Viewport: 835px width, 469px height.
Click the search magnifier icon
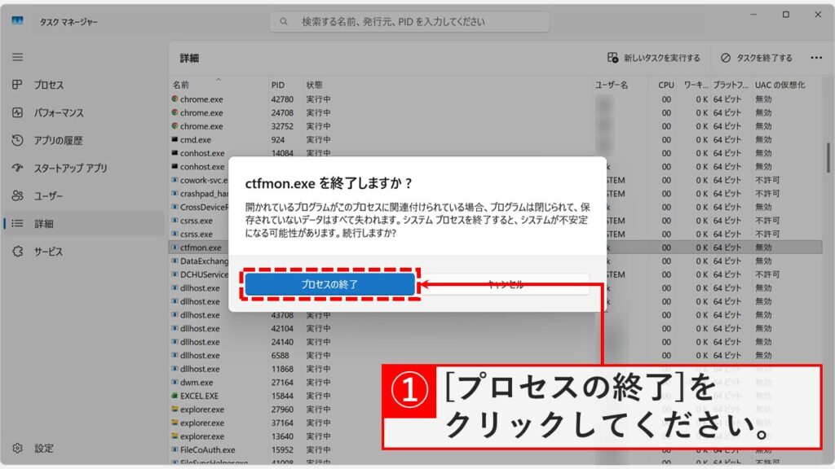pos(284,22)
